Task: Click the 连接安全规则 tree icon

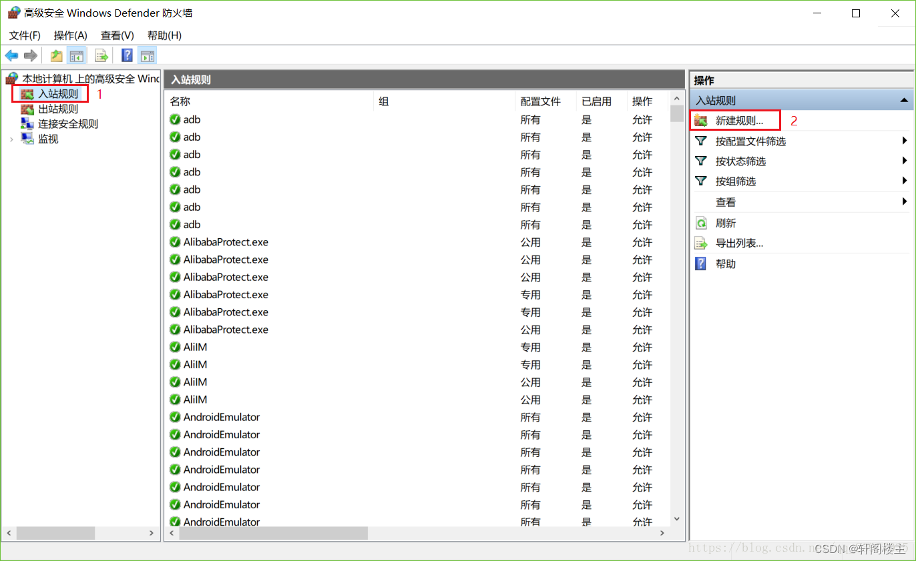Action: coord(27,123)
